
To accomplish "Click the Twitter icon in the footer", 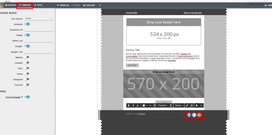I will (194, 115).
